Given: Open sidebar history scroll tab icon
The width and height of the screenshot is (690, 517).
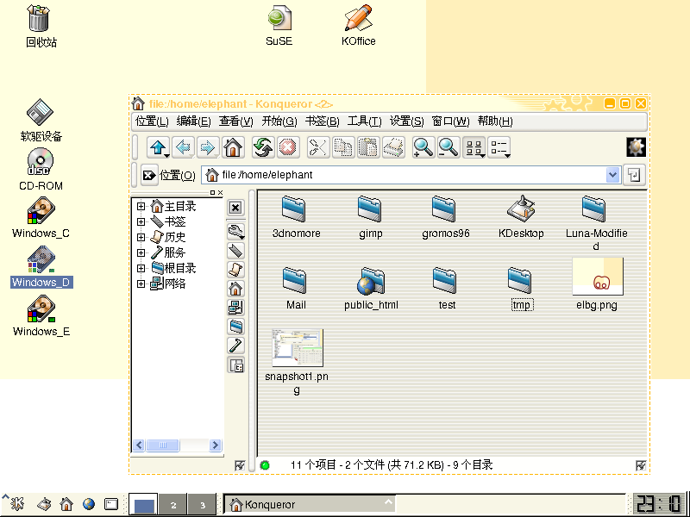Looking at the screenshot, I should pyautogui.click(x=235, y=270).
